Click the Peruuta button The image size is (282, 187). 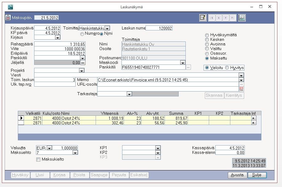(x=119, y=175)
